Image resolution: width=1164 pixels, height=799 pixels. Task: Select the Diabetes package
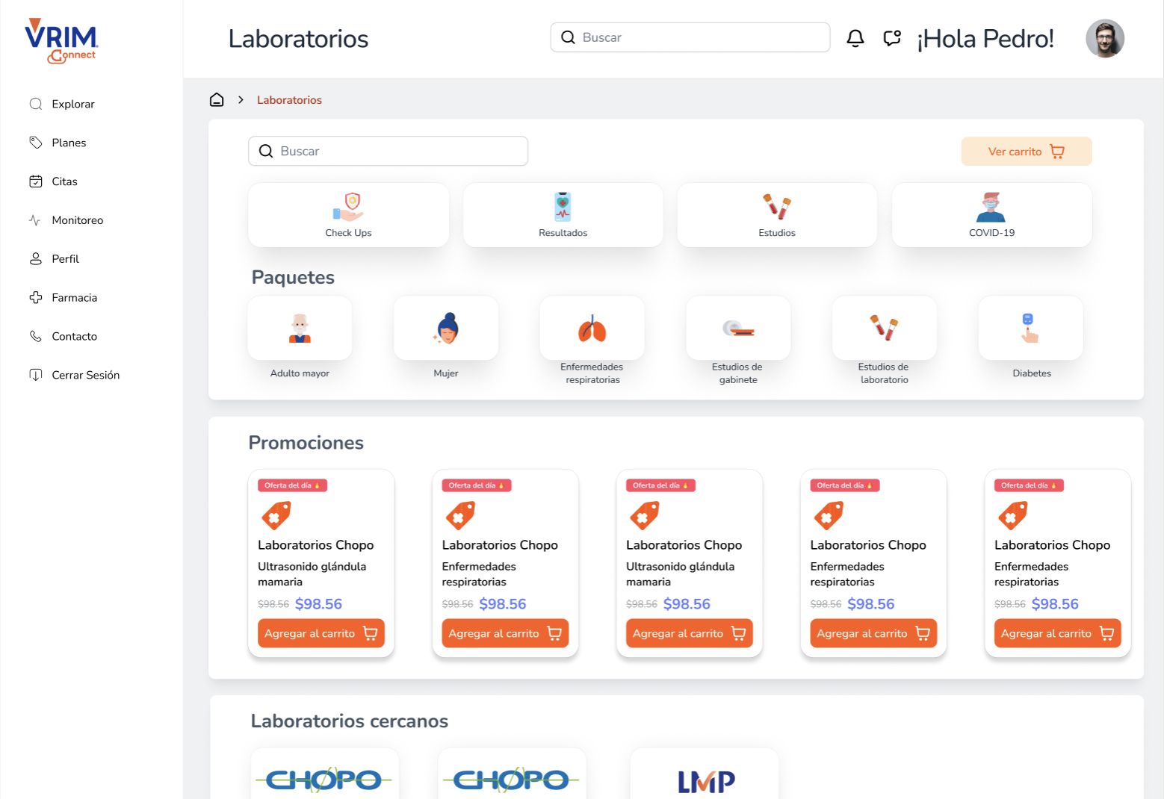[1030, 329]
